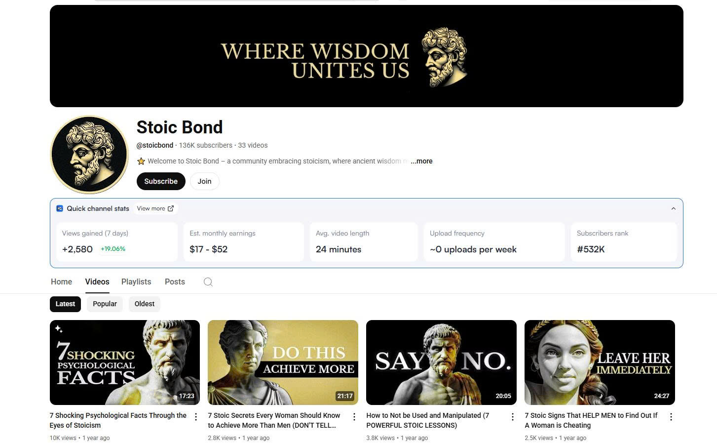717x445 pixels.
Task: Switch to the Home tab
Action: pyautogui.click(x=62, y=282)
